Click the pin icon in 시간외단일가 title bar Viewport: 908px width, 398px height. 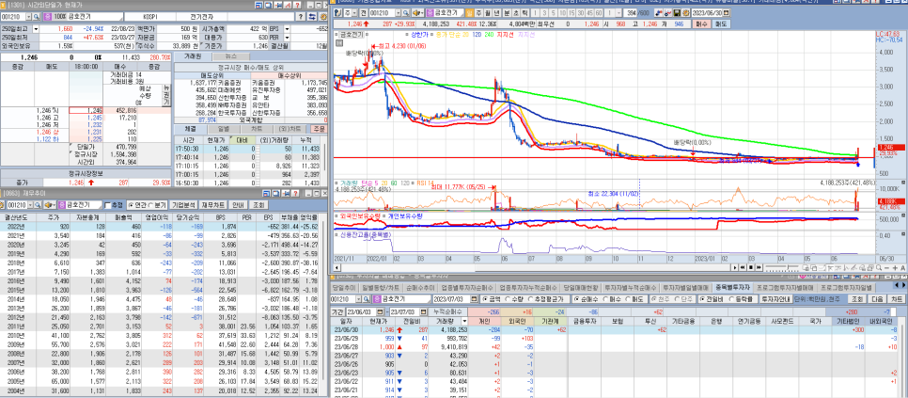click(x=275, y=5)
